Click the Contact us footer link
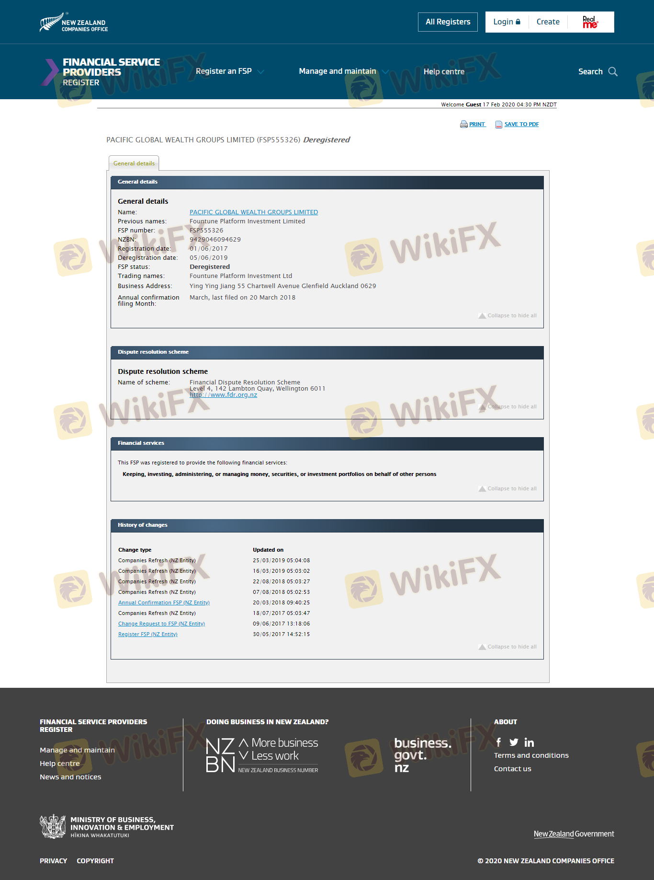 coord(512,769)
